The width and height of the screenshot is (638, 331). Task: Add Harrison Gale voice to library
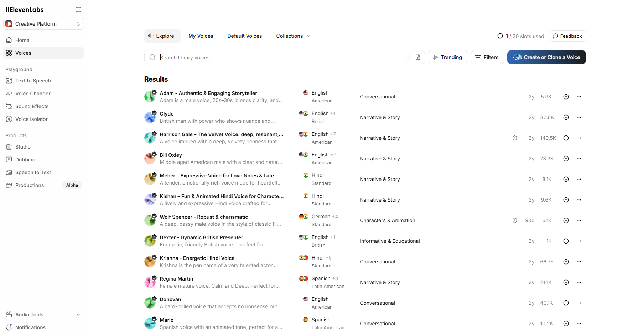click(x=566, y=138)
